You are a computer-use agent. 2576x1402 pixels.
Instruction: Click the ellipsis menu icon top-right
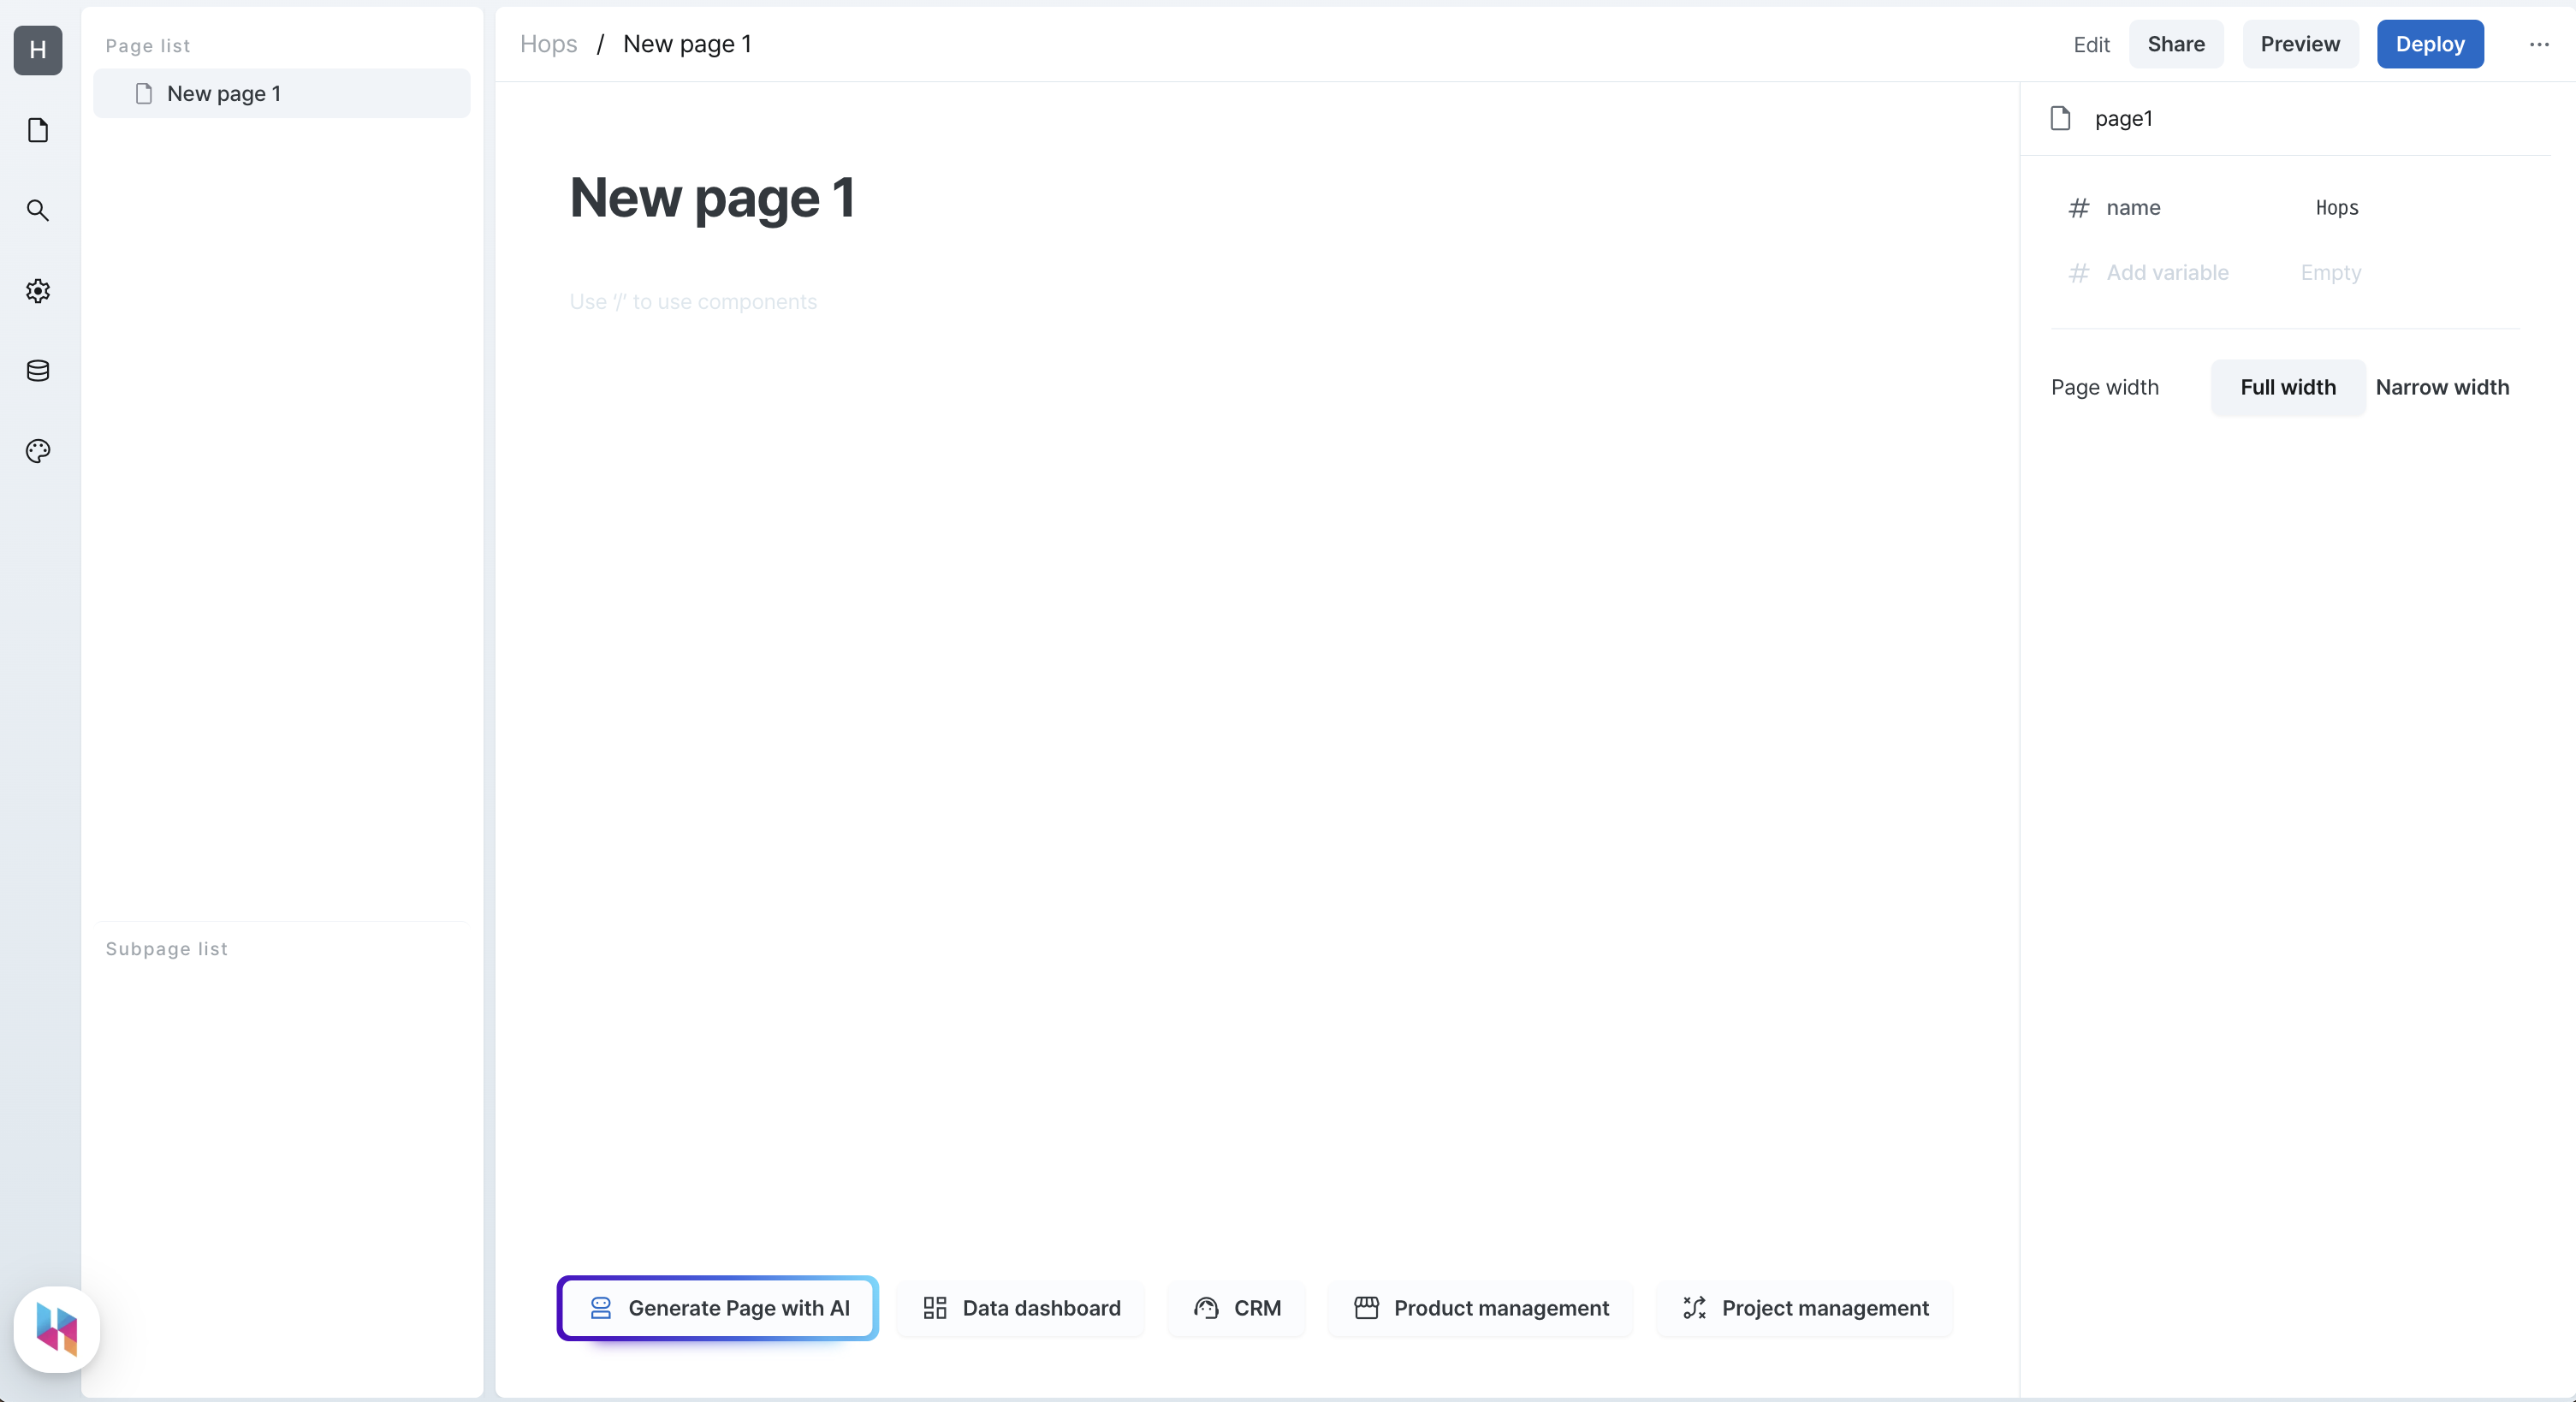coord(2540,45)
